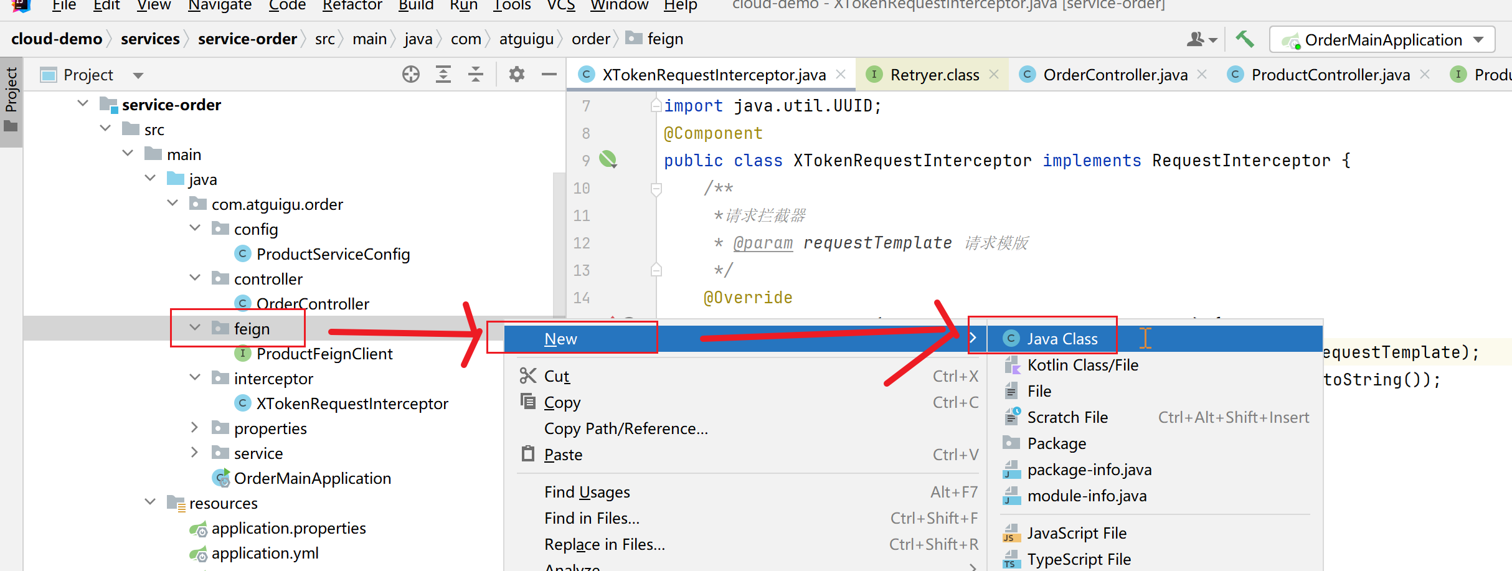This screenshot has height=571, width=1512.
Task: Click services breadcrumb
Action: pyautogui.click(x=150, y=39)
